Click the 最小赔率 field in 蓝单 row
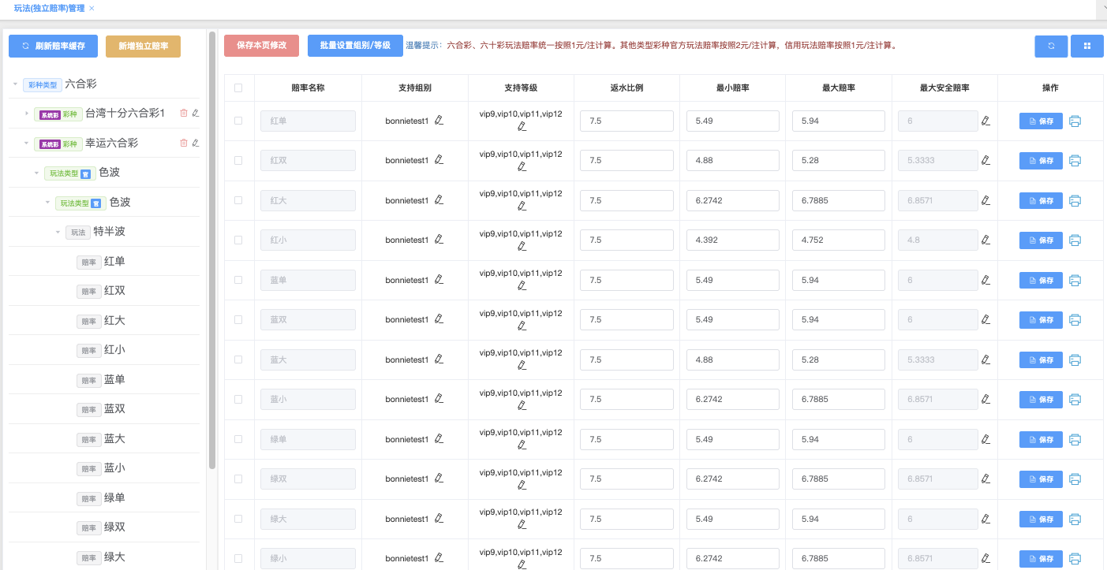Image resolution: width=1107 pixels, height=570 pixels. tap(732, 280)
